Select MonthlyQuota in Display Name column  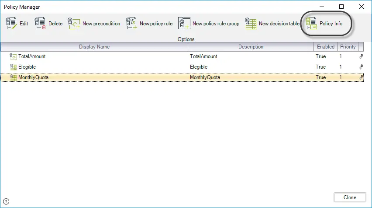tap(33, 77)
